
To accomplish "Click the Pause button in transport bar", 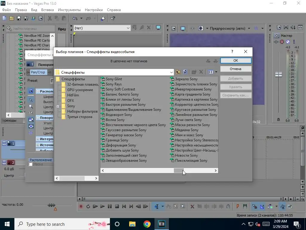I will tap(110, 206).
